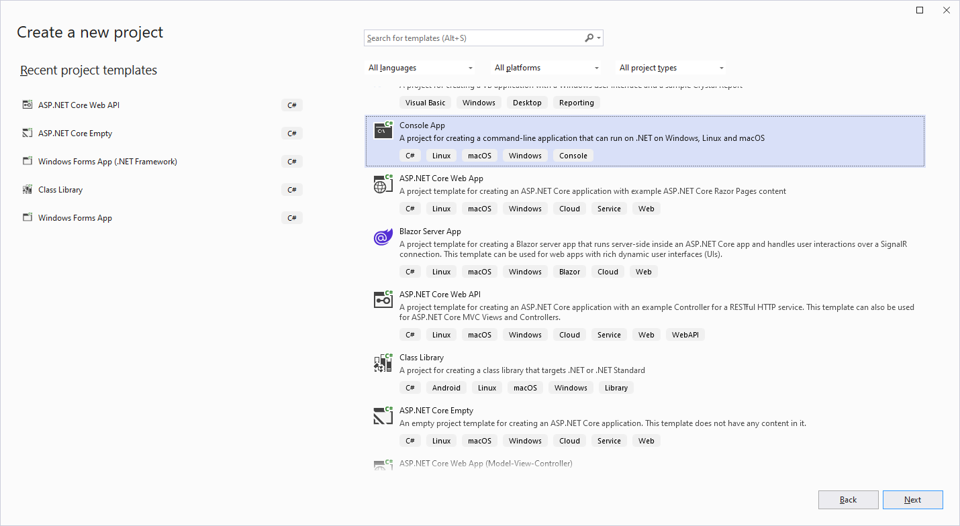Screen dimensions: 960x526
Task: Click the search magnifier icon
Action: click(589, 38)
